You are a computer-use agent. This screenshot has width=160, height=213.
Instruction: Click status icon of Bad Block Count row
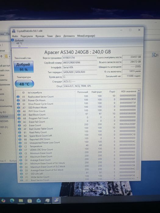pos(19,115)
